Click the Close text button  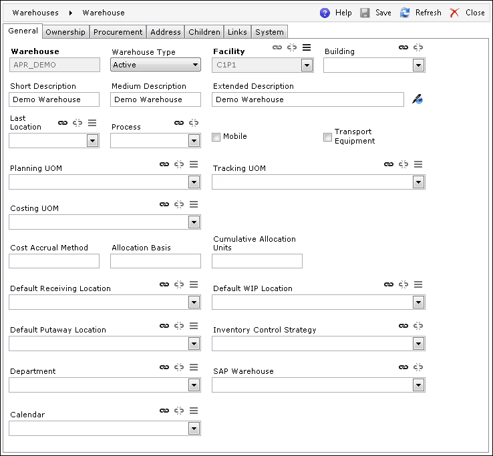(475, 13)
